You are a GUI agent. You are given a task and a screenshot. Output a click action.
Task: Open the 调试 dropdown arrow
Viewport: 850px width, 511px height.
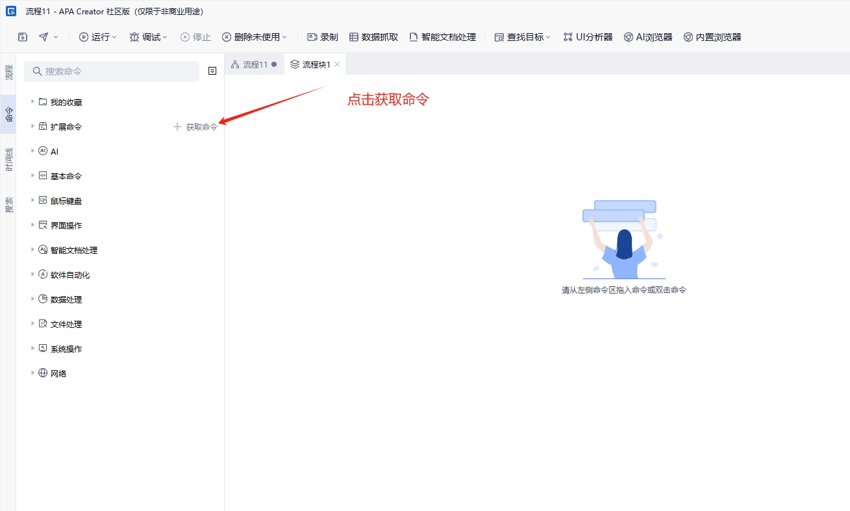click(x=165, y=37)
